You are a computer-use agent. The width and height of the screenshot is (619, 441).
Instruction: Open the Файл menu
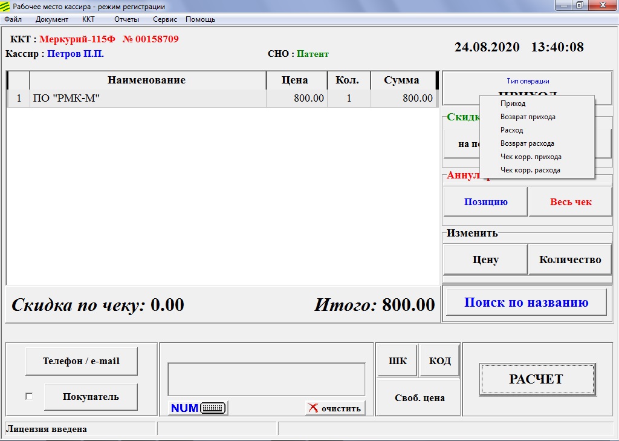point(13,19)
